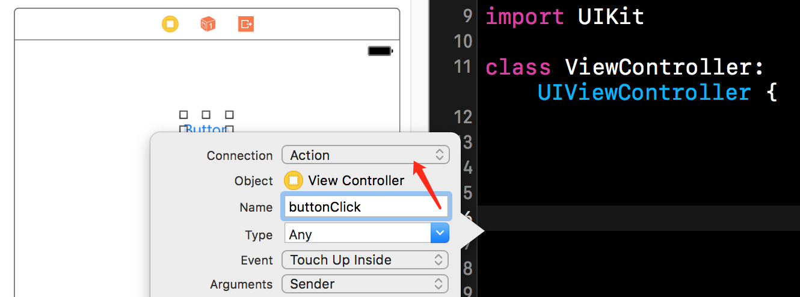Open the Connection dropdown showing Action
Image resolution: width=800 pixels, height=297 pixels.
(365, 155)
